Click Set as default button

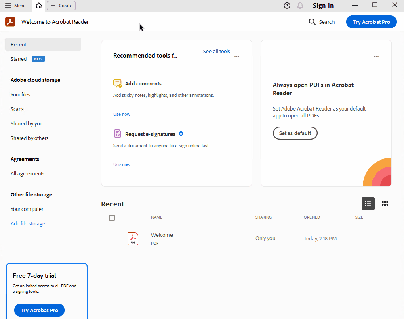pos(295,133)
